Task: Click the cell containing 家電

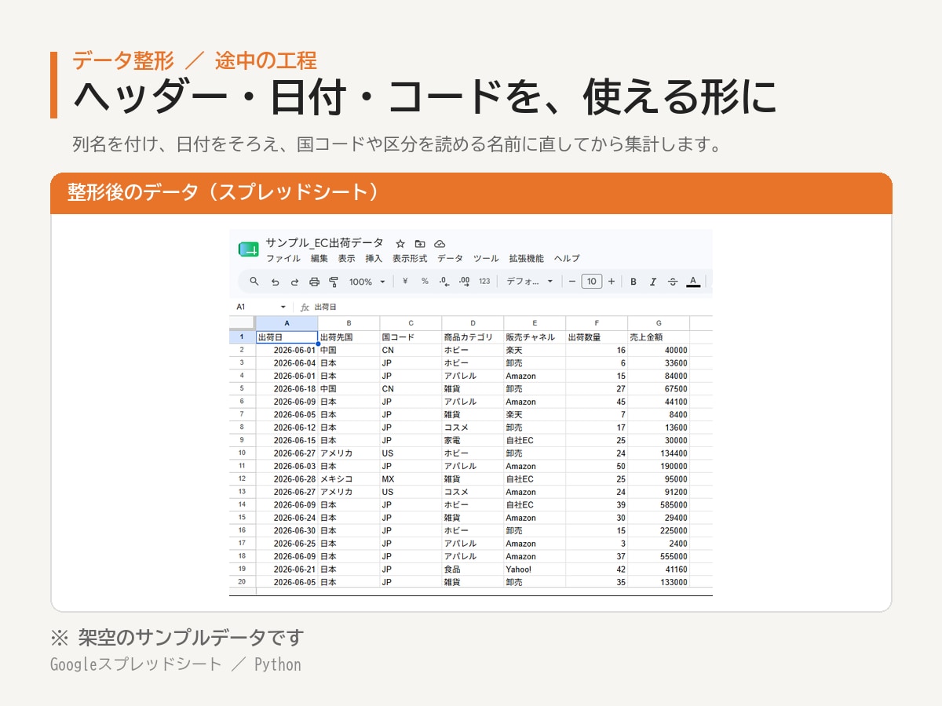Action: click(x=473, y=440)
